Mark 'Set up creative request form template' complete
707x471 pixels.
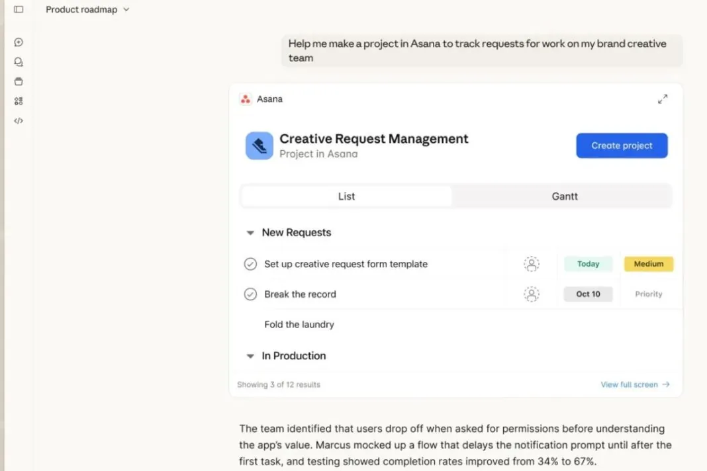[250, 264]
